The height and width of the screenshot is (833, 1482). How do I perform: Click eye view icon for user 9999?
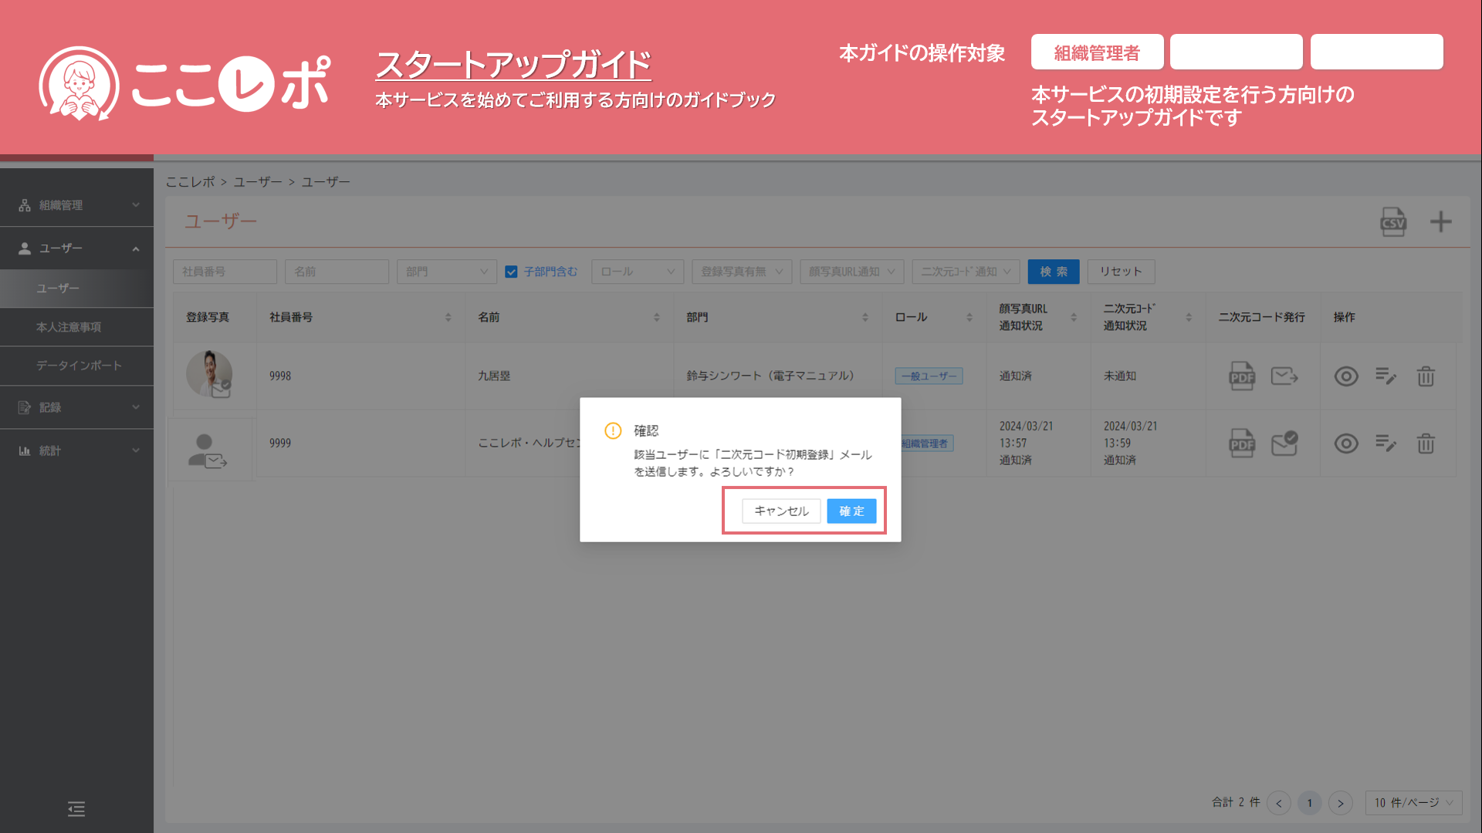(x=1346, y=443)
